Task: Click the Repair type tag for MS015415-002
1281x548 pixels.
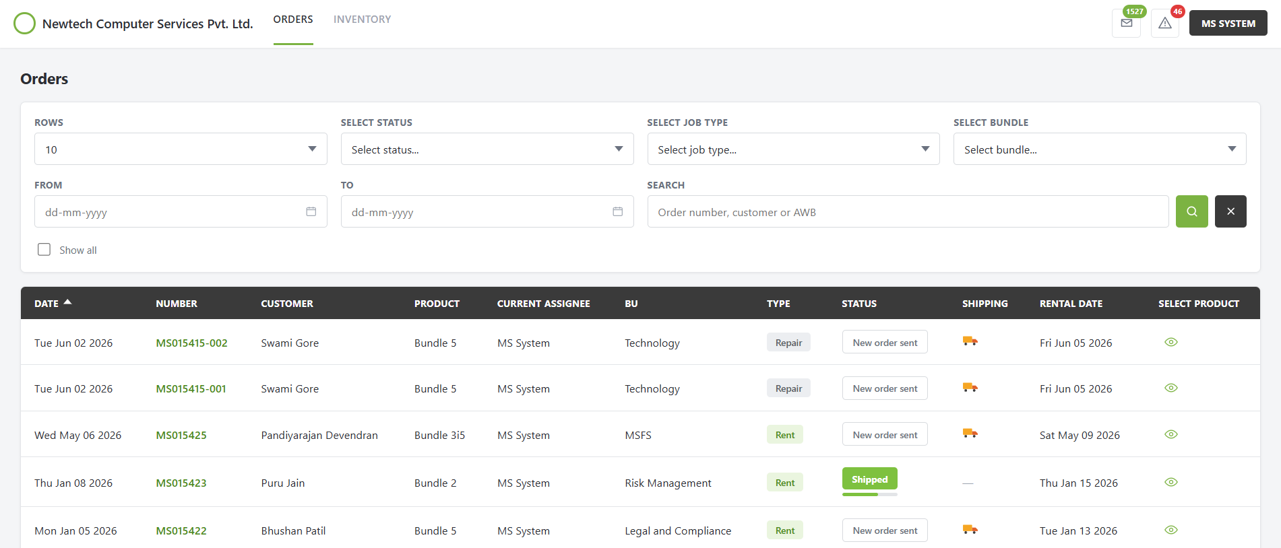Action: pyautogui.click(x=788, y=342)
